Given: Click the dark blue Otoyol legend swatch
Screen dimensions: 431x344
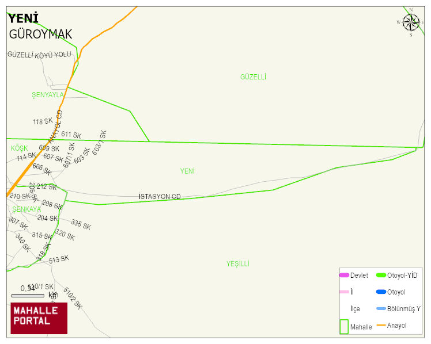Looking at the screenshot, I should point(381,292).
